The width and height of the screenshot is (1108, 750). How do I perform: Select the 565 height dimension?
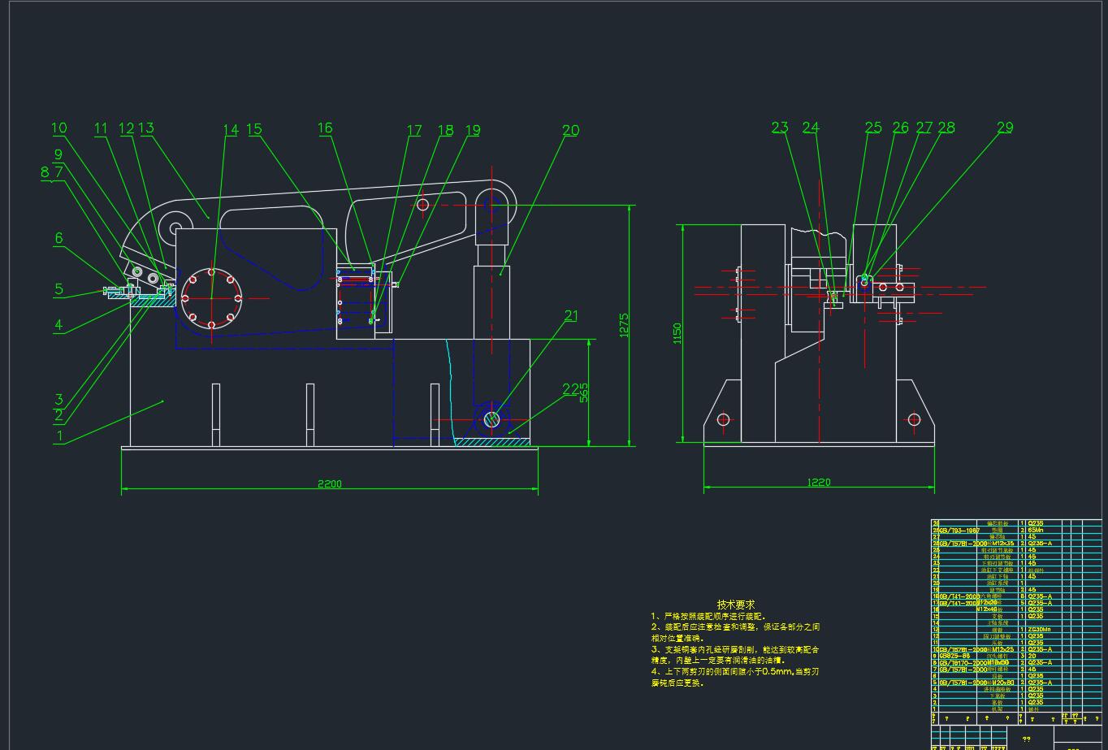point(584,392)
